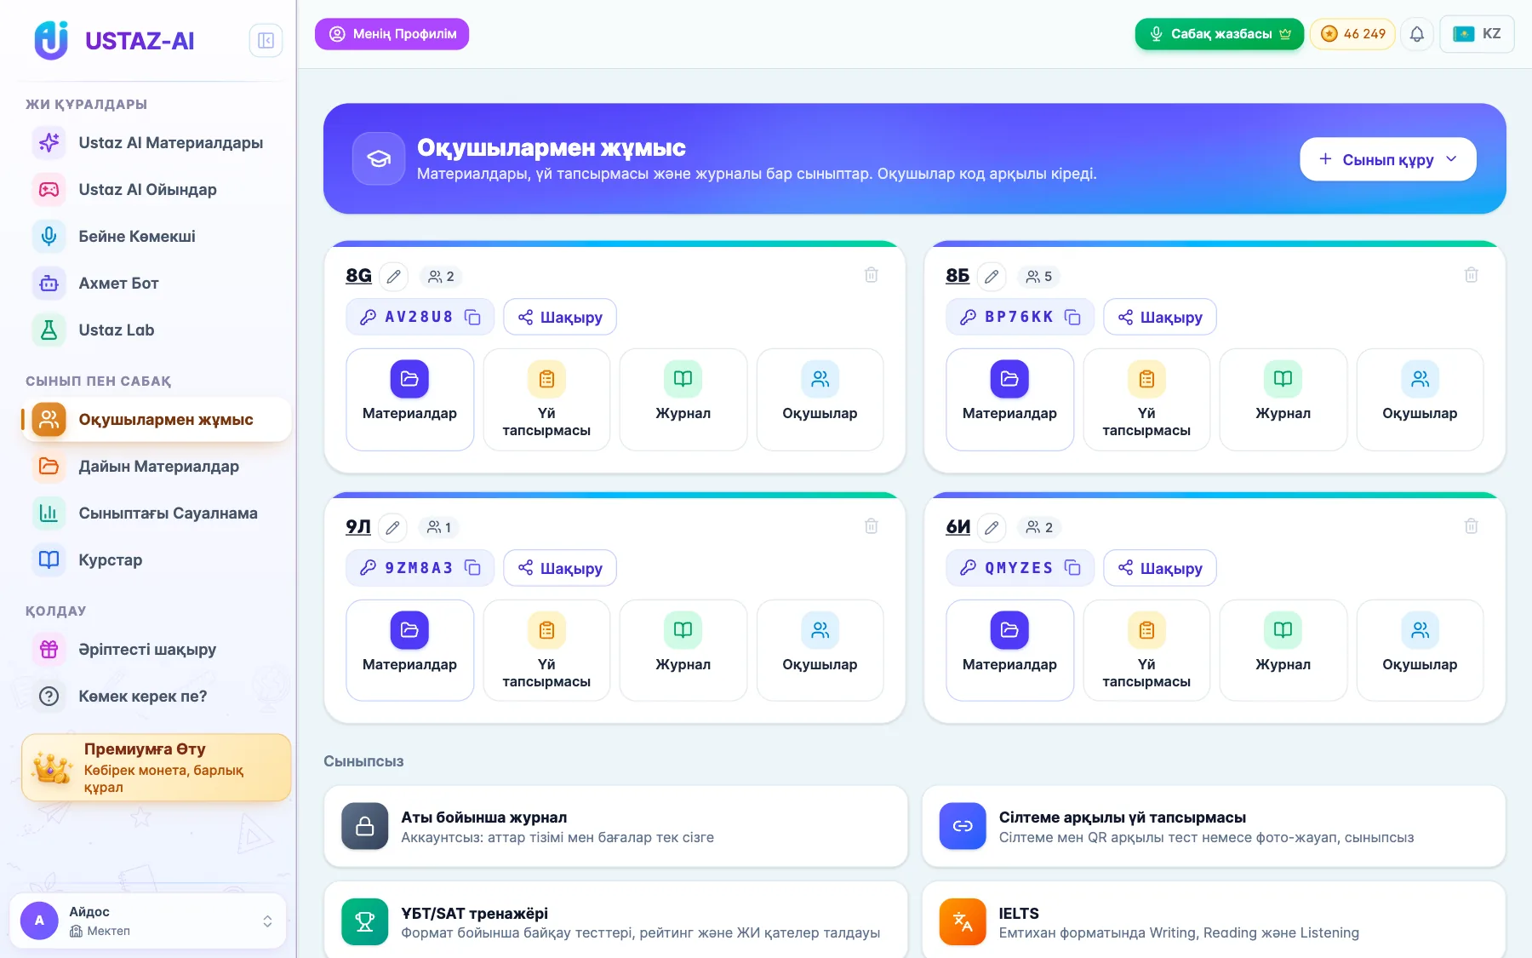Delete the 8Б class trash icon

[1472, 275]
